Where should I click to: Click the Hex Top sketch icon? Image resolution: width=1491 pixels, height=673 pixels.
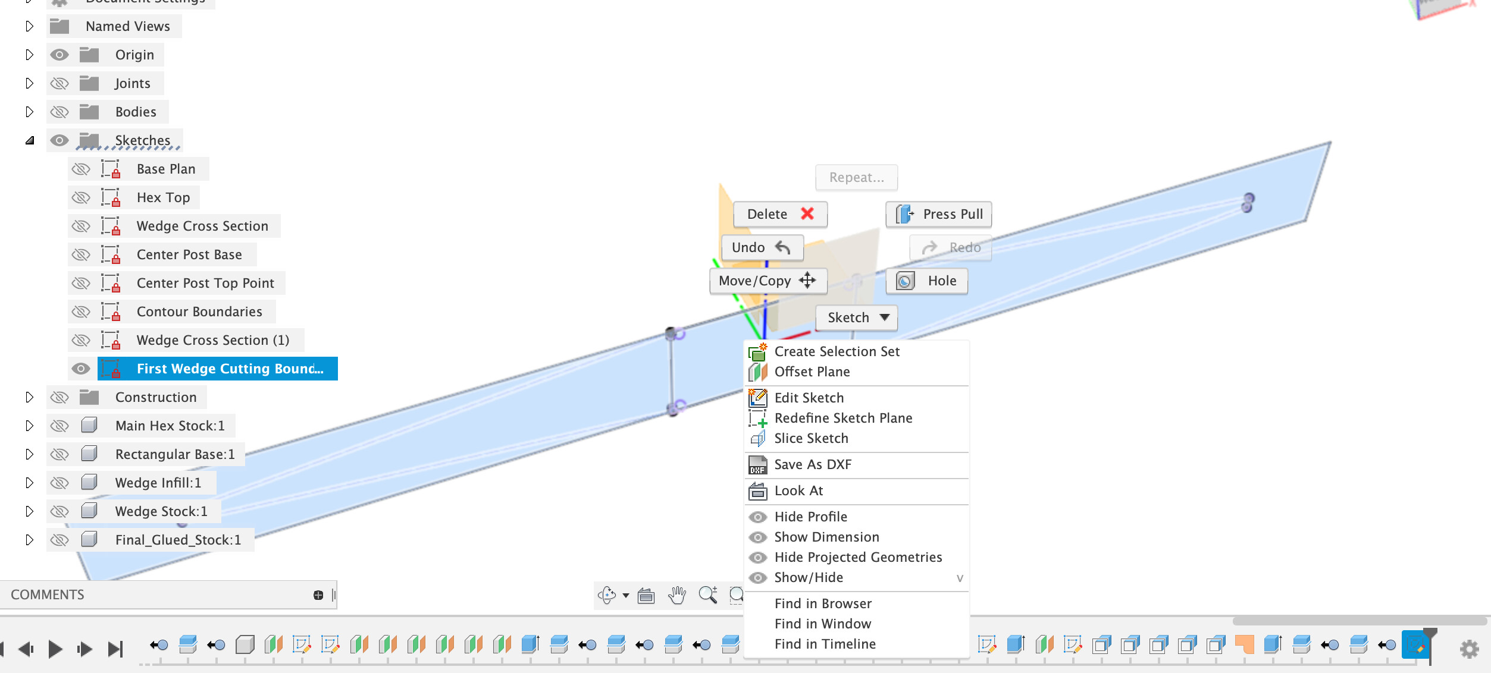pos(111,197)
